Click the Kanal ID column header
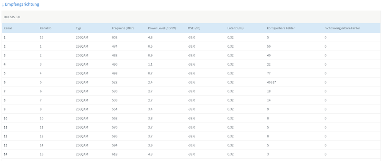Screen dimensions: 382x161 tap(46, 28)
